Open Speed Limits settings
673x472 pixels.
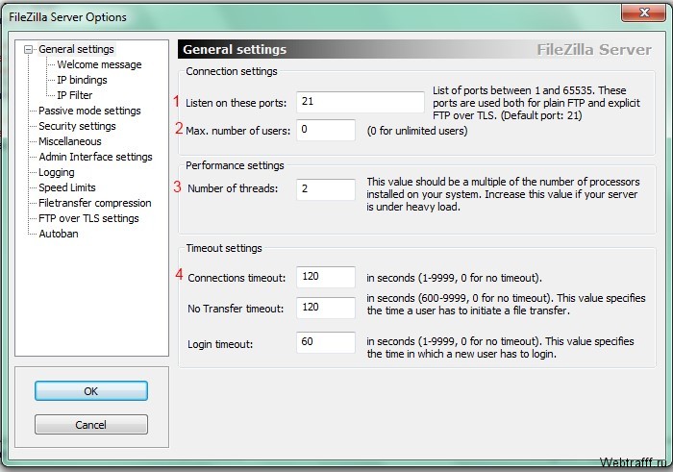pos(67,188)
